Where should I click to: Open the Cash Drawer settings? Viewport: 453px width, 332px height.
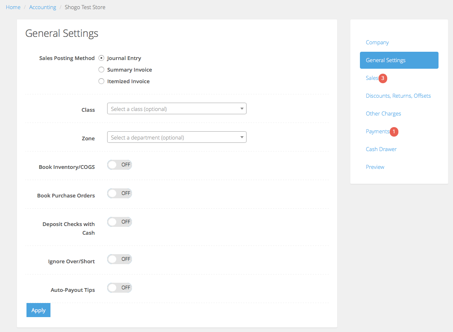click(381, 149)
